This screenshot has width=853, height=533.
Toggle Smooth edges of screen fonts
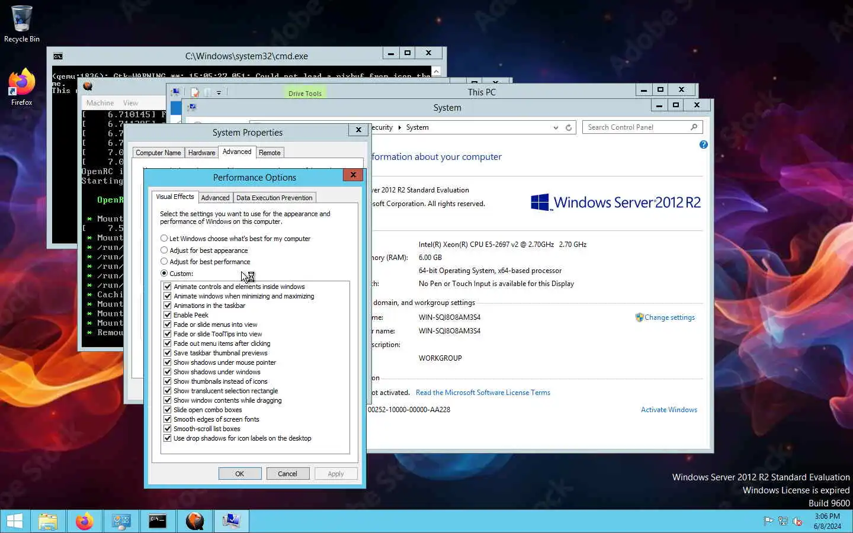tap(168, 419)
